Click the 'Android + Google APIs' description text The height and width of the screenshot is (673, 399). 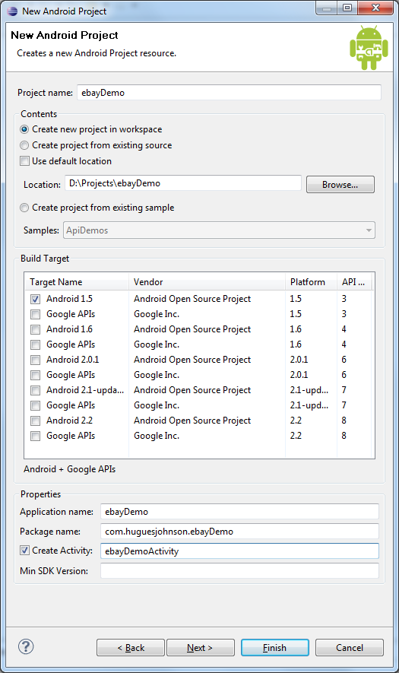click(x=70, y=469)
